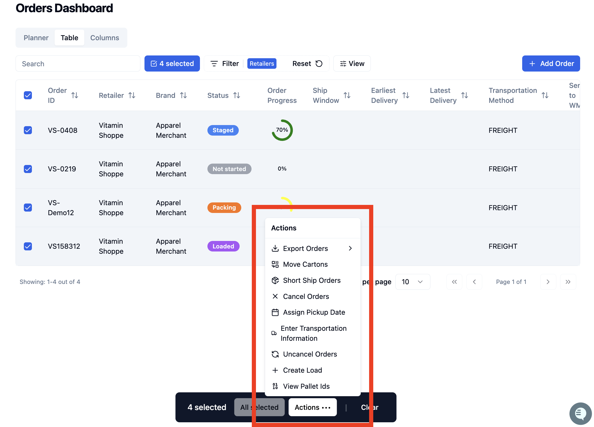
Task: Click the Uncancel Orders refresh icon
Action: (275, 354)
